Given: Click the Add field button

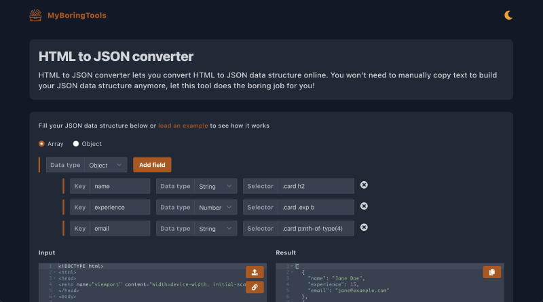Looking at the screenshot, I should [152, 165].
